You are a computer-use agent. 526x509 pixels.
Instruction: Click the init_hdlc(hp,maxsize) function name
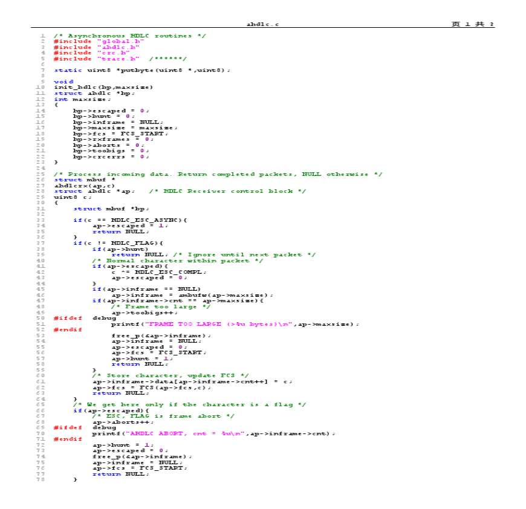[x=103, y=87]
